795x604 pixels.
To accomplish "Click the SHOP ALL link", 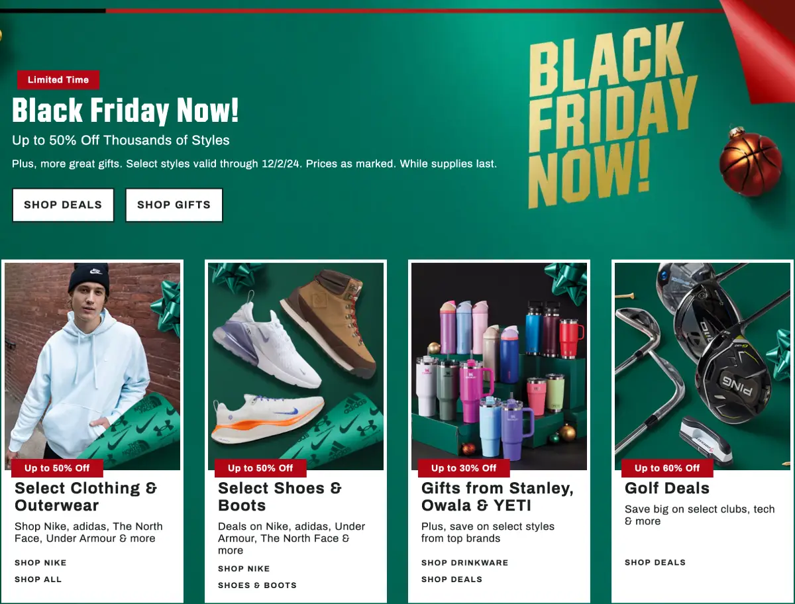I will point(38,579).
